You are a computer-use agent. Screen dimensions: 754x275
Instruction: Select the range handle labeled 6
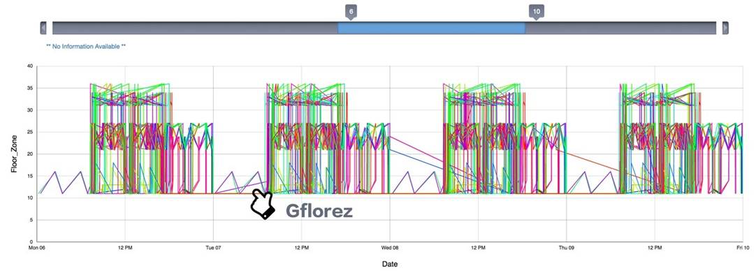click(x=351, y=12)
